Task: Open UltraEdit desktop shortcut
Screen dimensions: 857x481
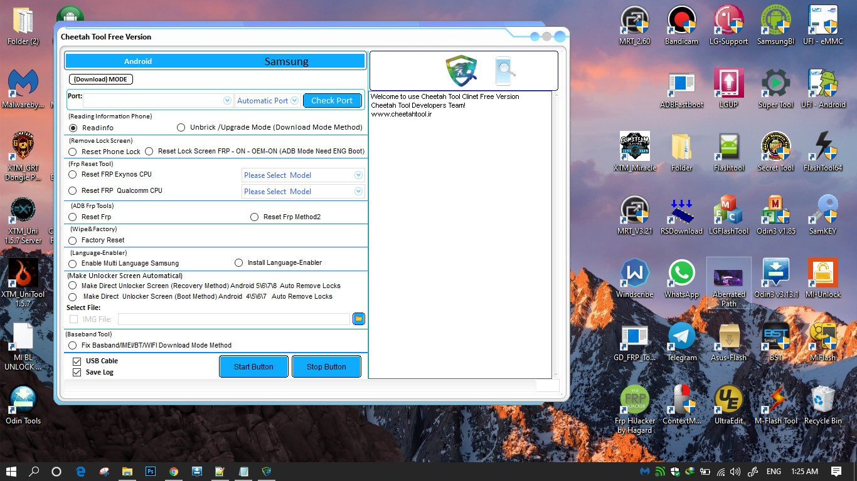Action: coord(728,405)
